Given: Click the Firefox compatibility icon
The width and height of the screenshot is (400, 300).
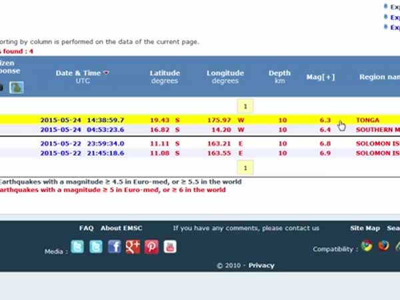Looking at the screenshot, I should (383, 245).
